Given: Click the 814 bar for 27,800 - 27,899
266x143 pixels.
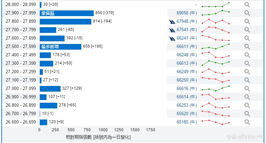Looking at the screenshot, I should (x=66, y=21).
